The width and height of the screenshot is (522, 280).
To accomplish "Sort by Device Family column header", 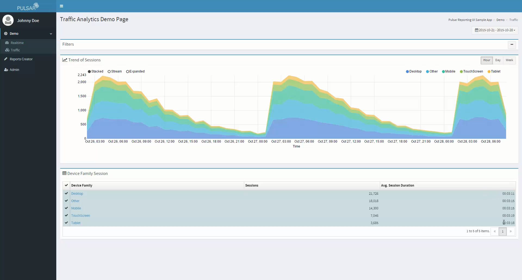I will [157, 185].
